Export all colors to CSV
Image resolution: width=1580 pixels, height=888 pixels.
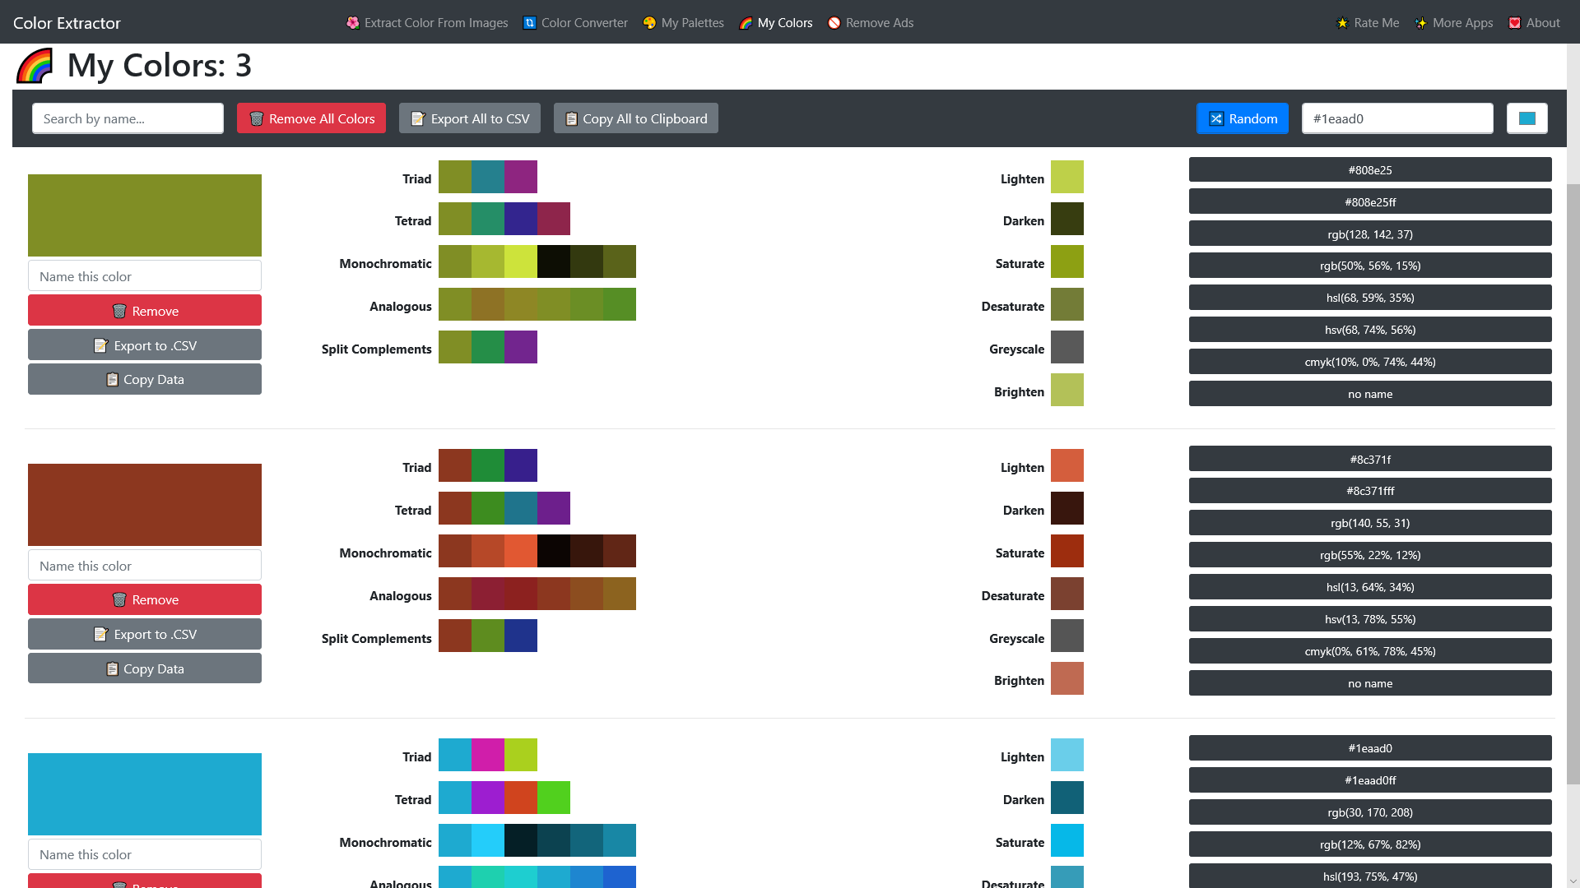click(x=470, y=118)
